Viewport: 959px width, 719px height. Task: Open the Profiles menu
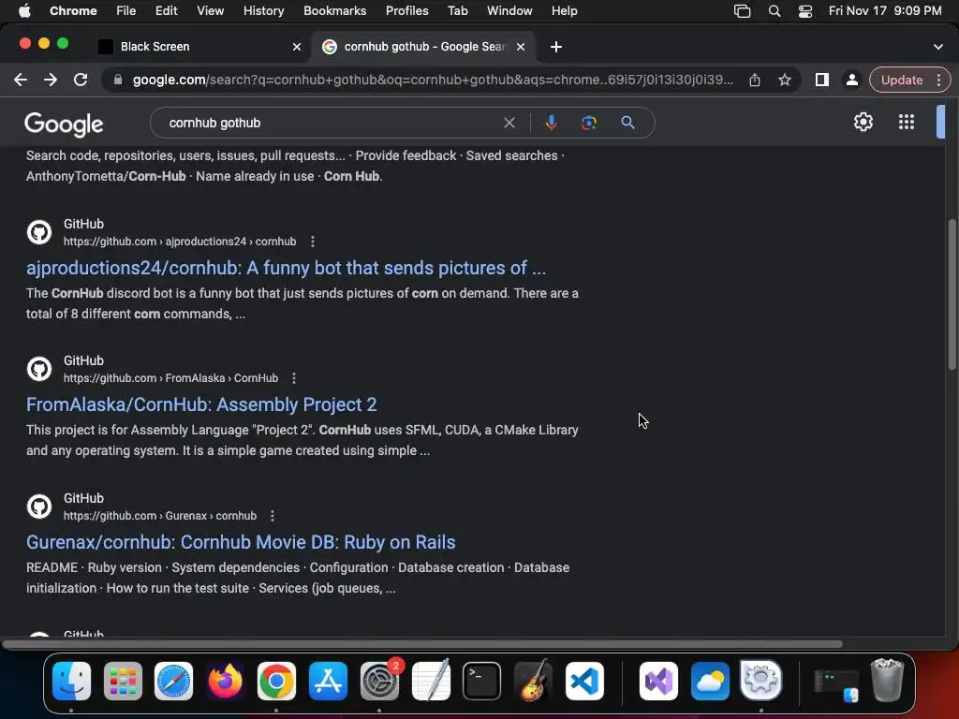tap(406, 11)
